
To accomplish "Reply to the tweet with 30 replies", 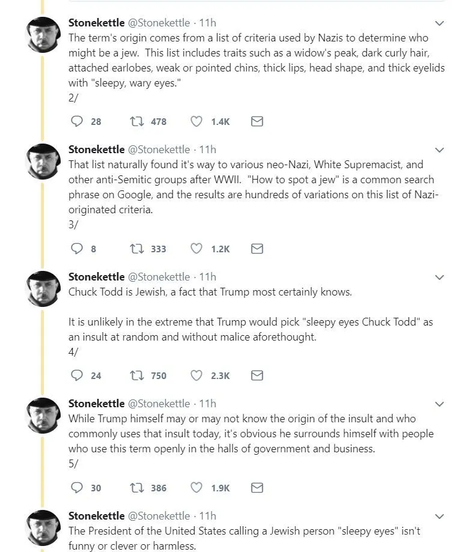I will tap(77, 488).
